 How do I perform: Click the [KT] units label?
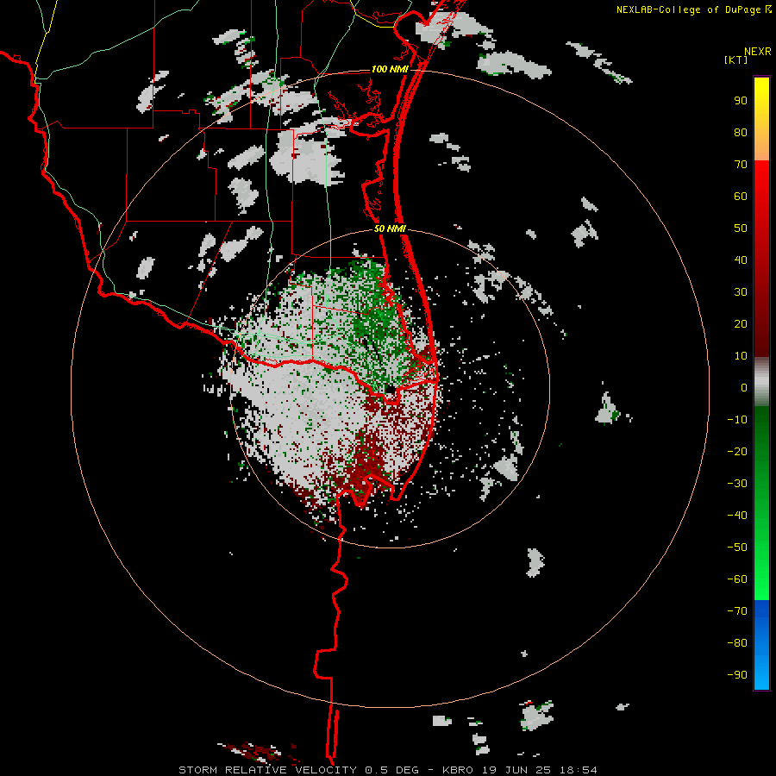735,59
